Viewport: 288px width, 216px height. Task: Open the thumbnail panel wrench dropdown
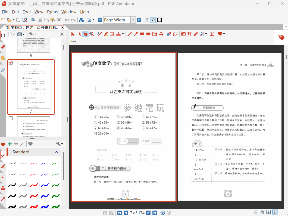(33, 34)
